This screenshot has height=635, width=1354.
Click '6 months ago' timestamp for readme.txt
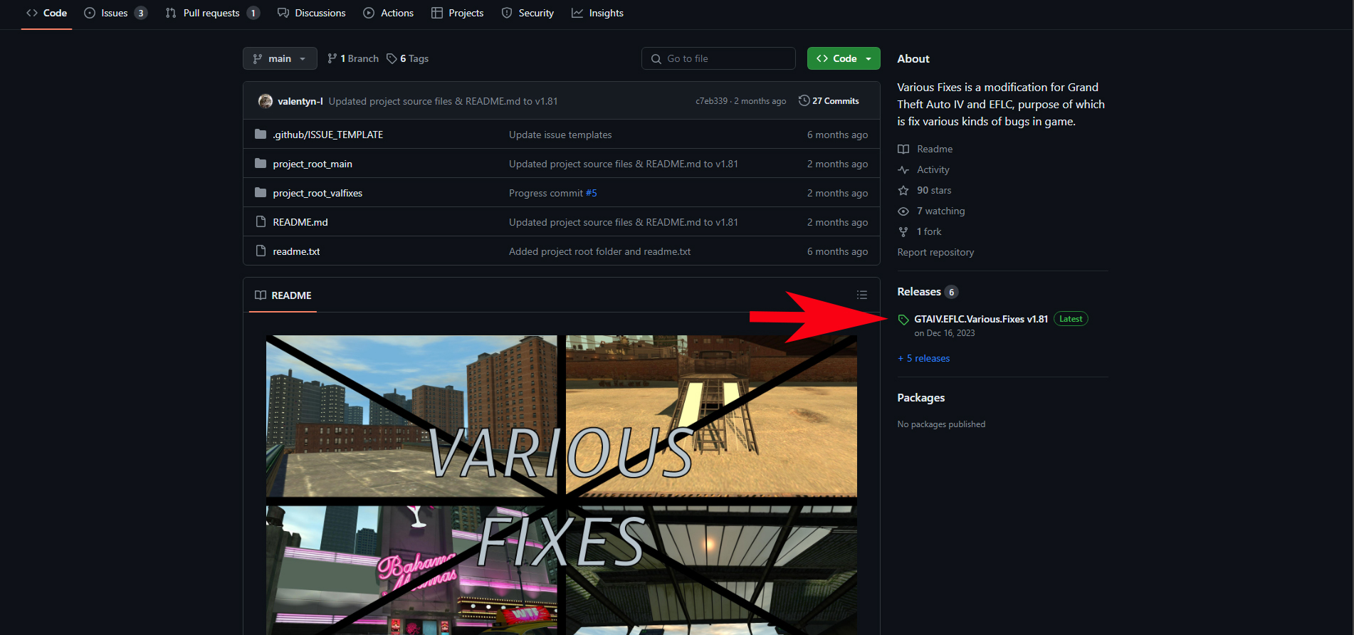(x=837, y=251)
